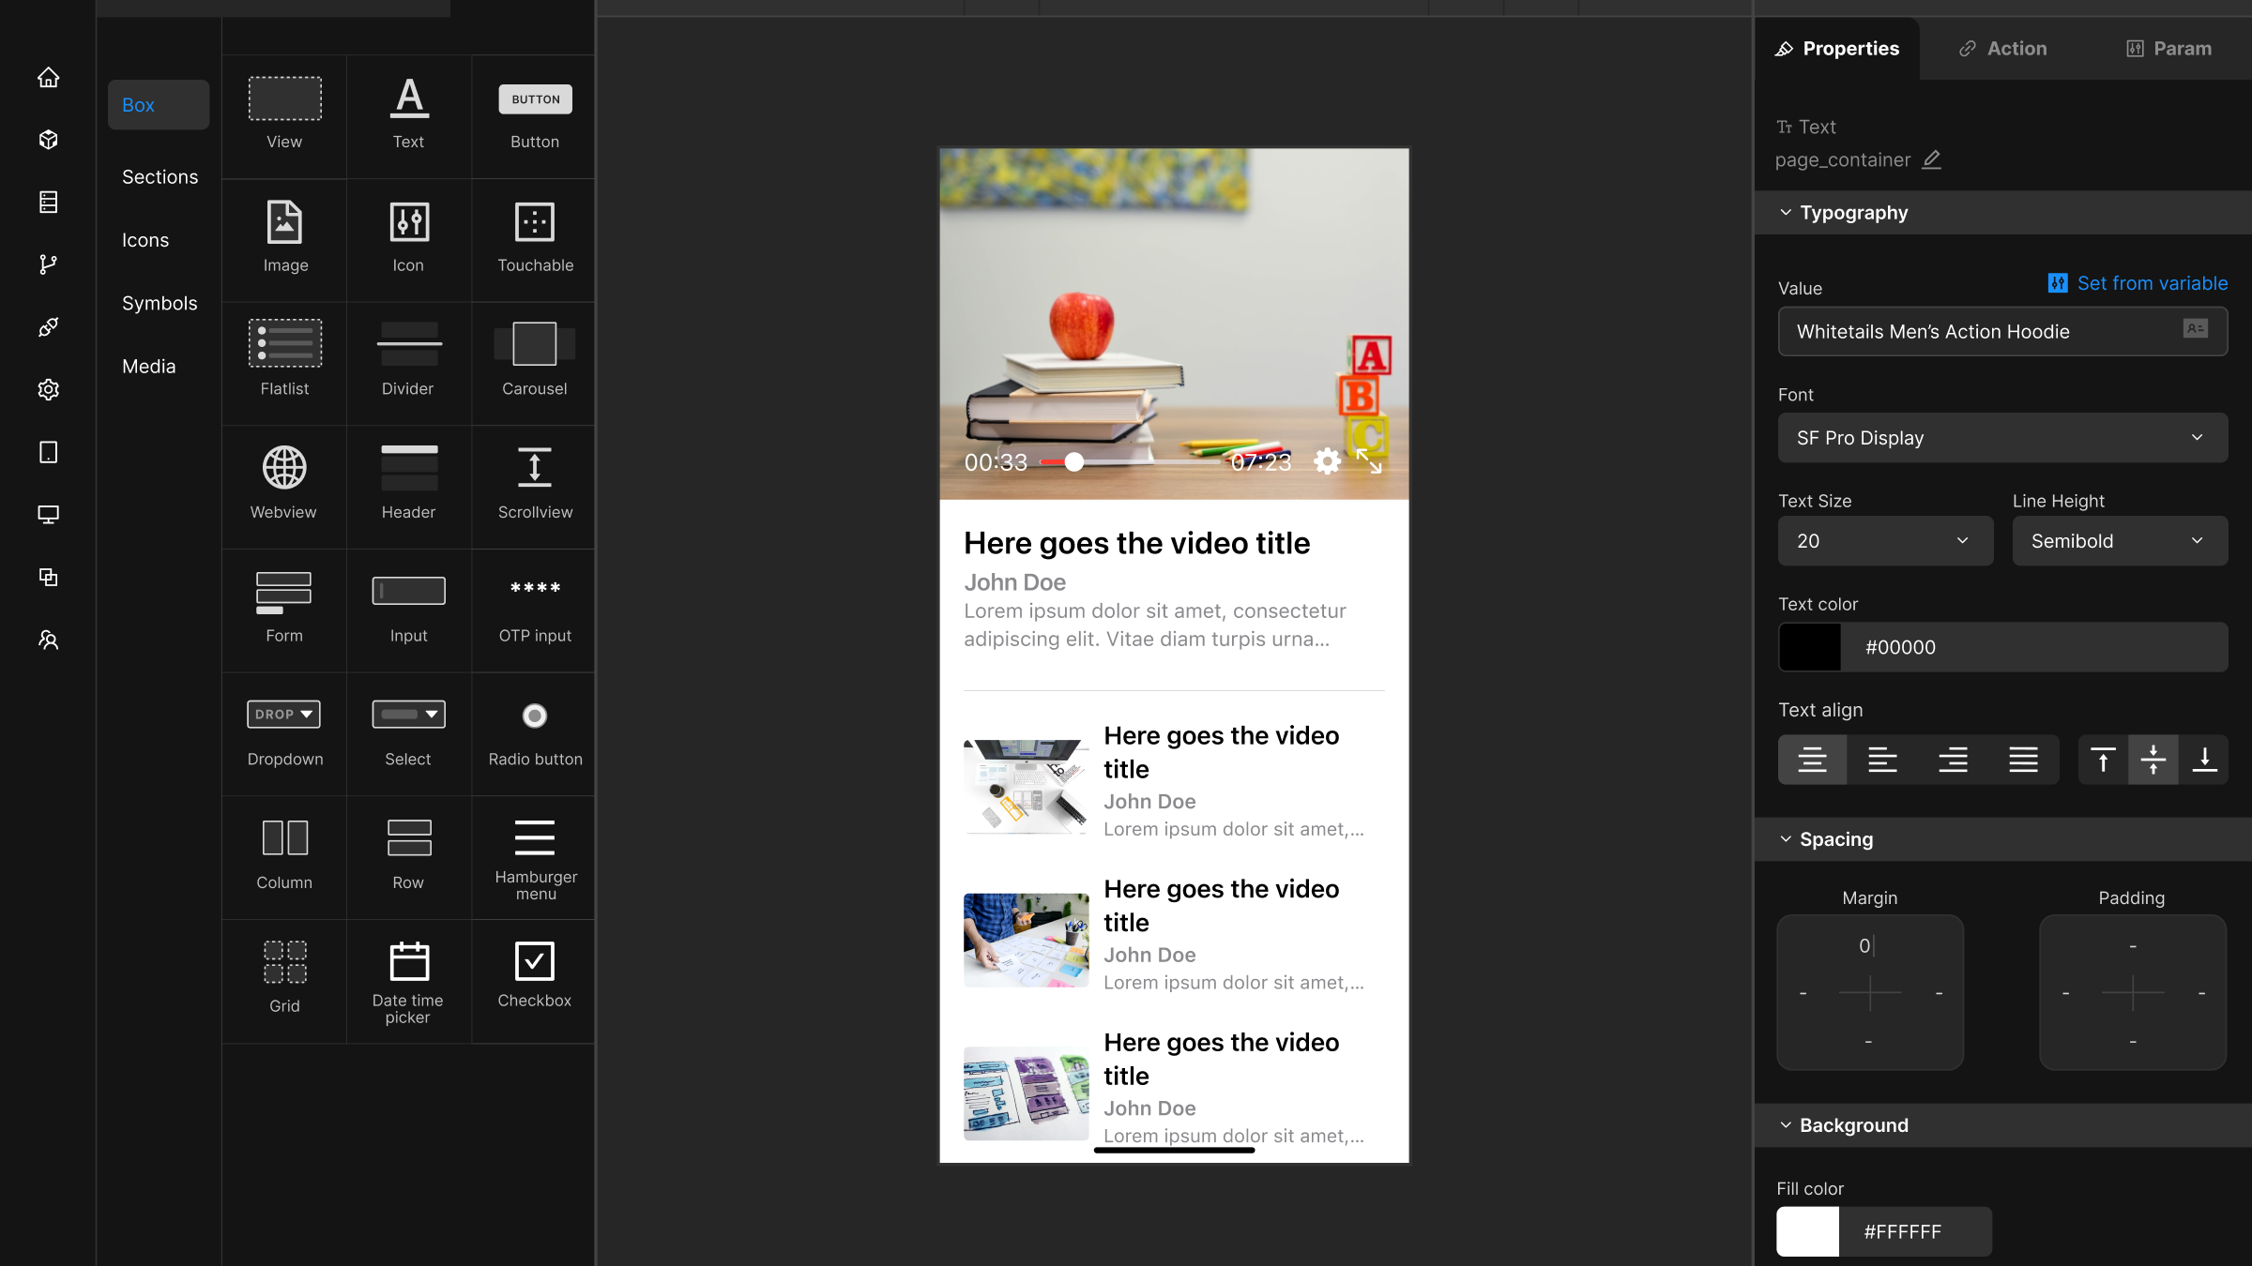The width and height of the screenshot is (2252, 1266).
Task: Enable justify text alignment
Action: [x=2023, y=760]
